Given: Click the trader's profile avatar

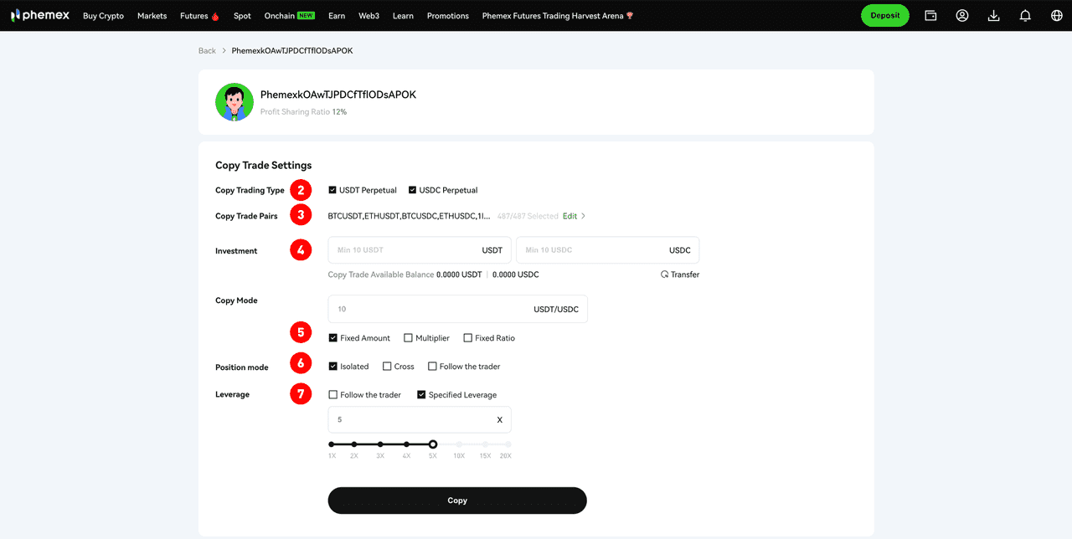Looking at the screenshot, I should [x=234, y=102].
